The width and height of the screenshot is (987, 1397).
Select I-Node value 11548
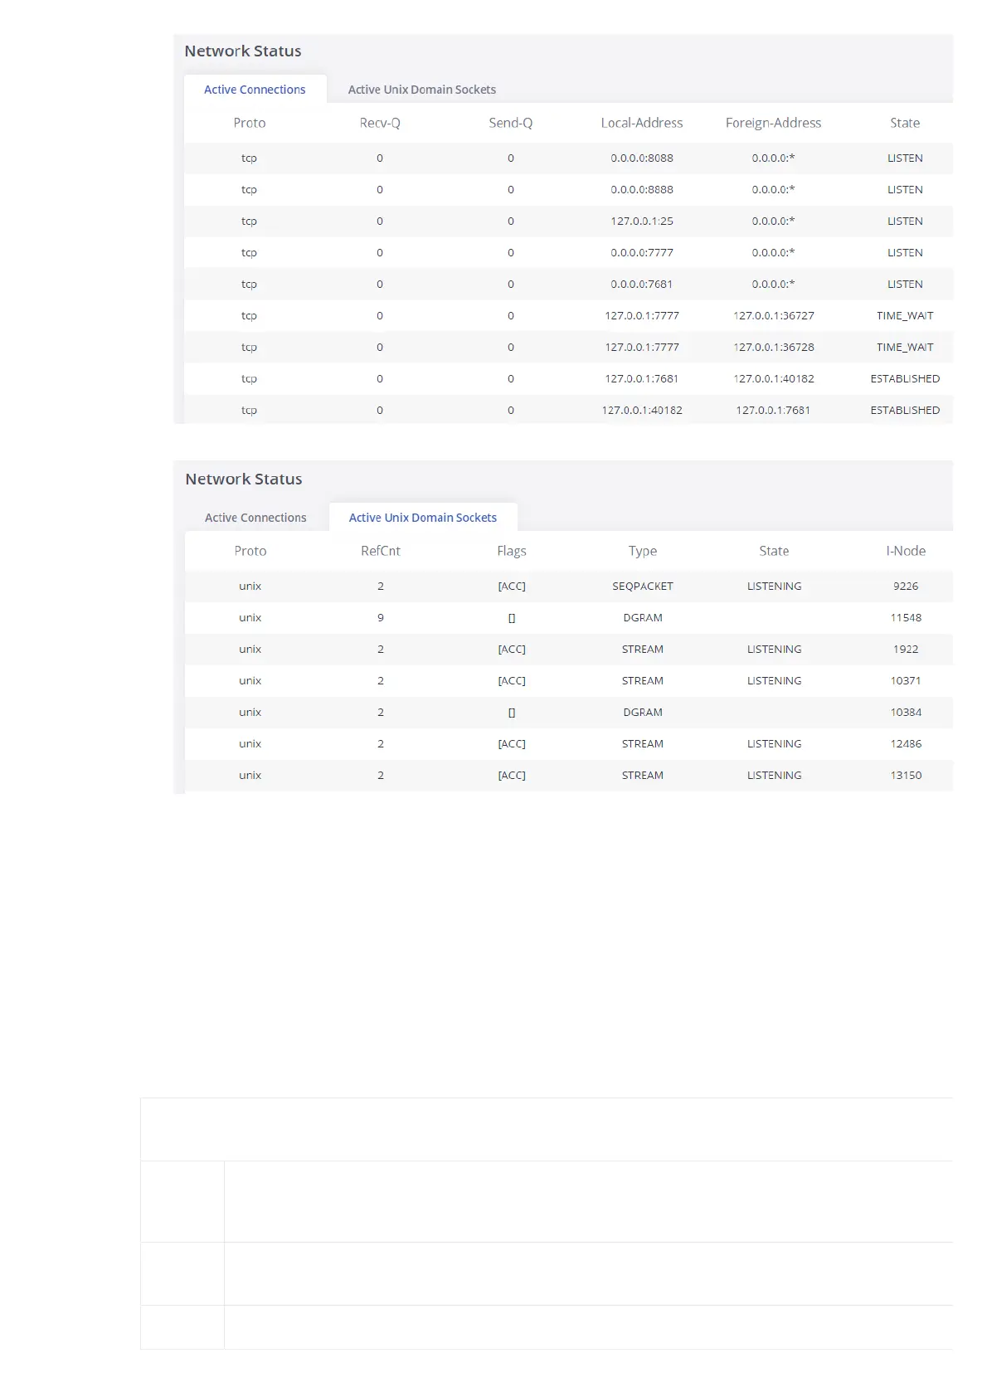(x=906, y=617)
